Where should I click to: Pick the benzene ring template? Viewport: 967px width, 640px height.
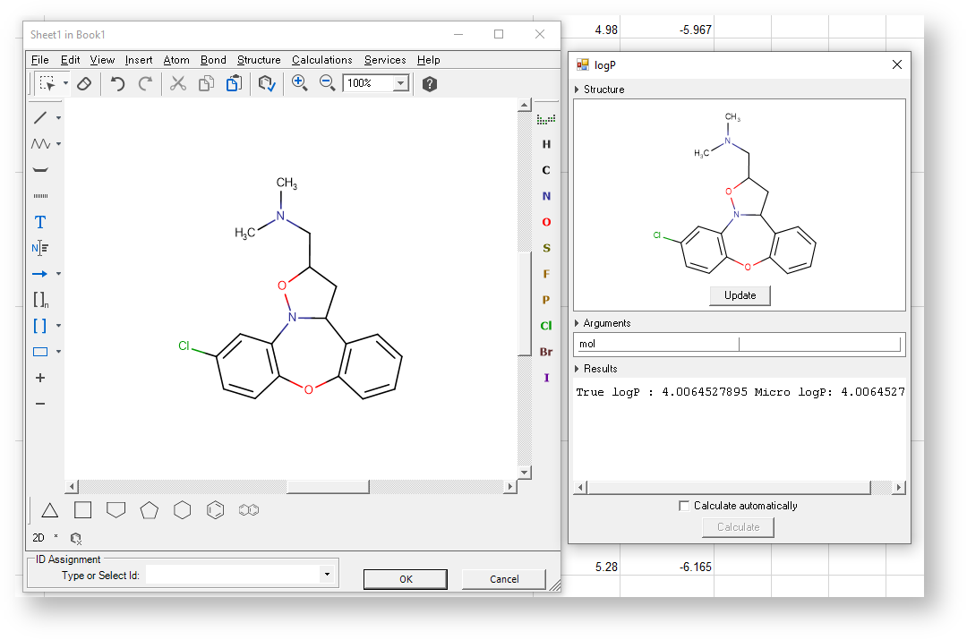pyautogui.click(x=215, y=510)
